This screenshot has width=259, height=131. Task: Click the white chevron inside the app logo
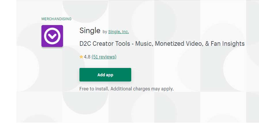click(x=52, y=36)
